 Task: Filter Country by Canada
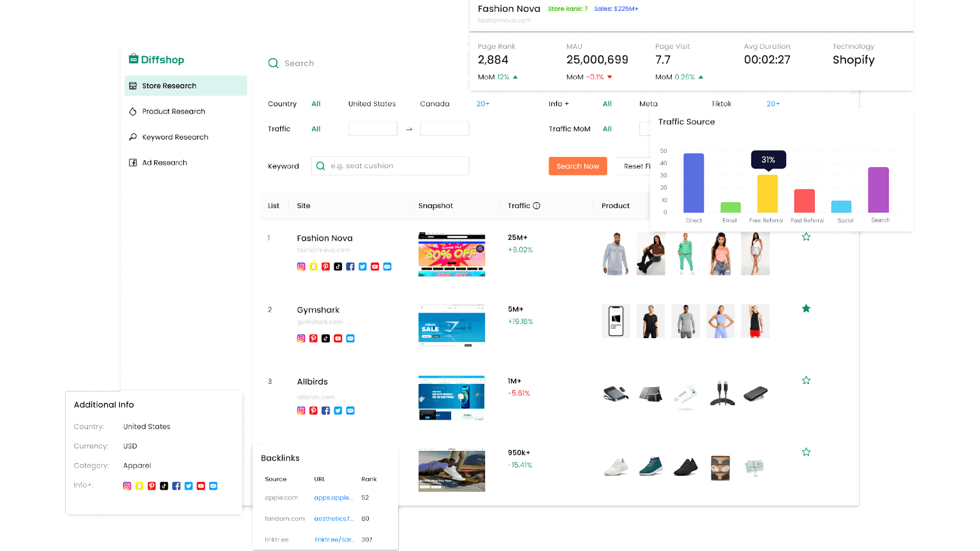click(434, 104)
